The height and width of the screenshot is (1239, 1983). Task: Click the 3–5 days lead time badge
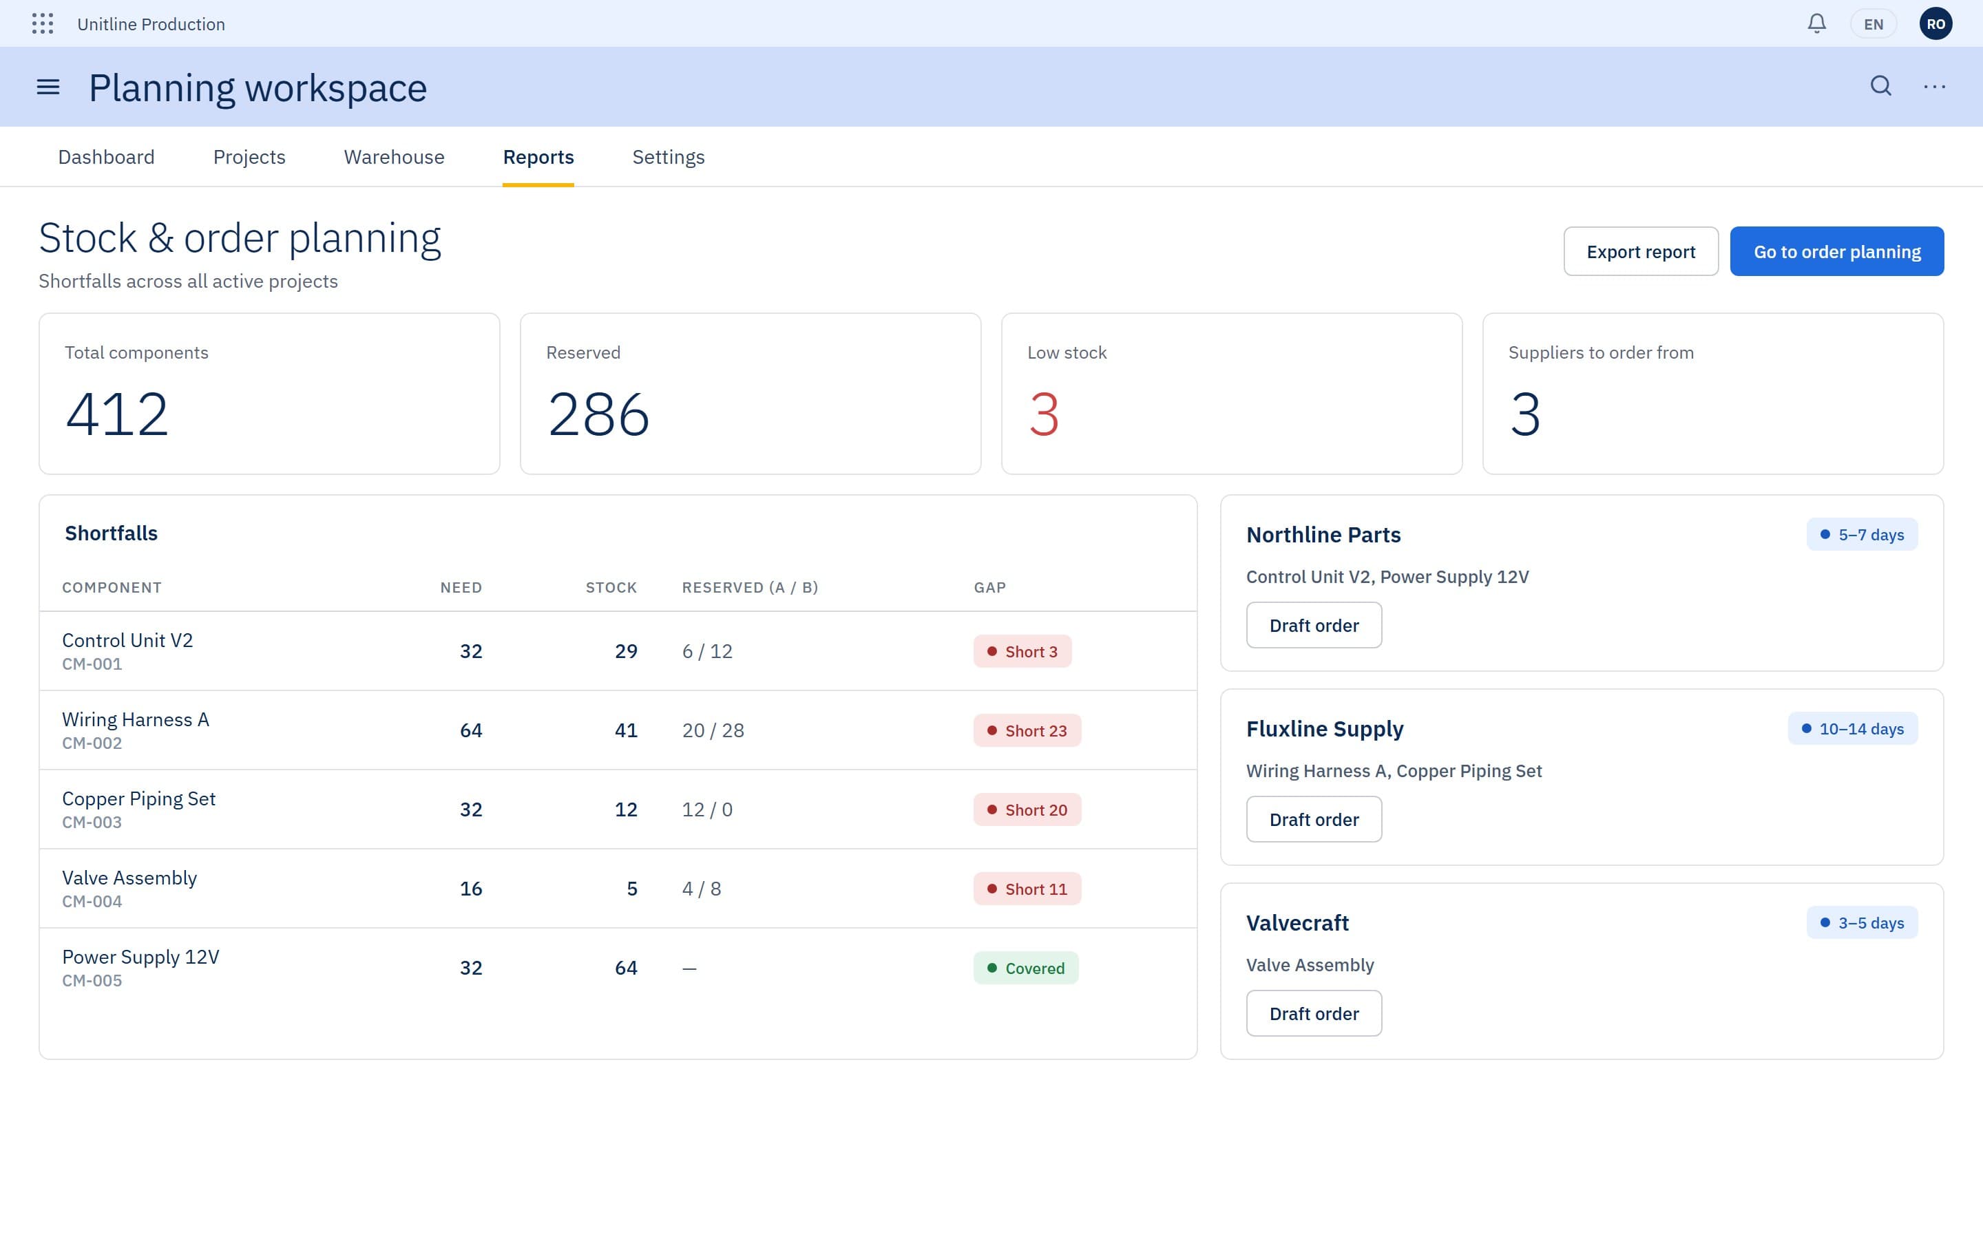(x=1862, y=922)
